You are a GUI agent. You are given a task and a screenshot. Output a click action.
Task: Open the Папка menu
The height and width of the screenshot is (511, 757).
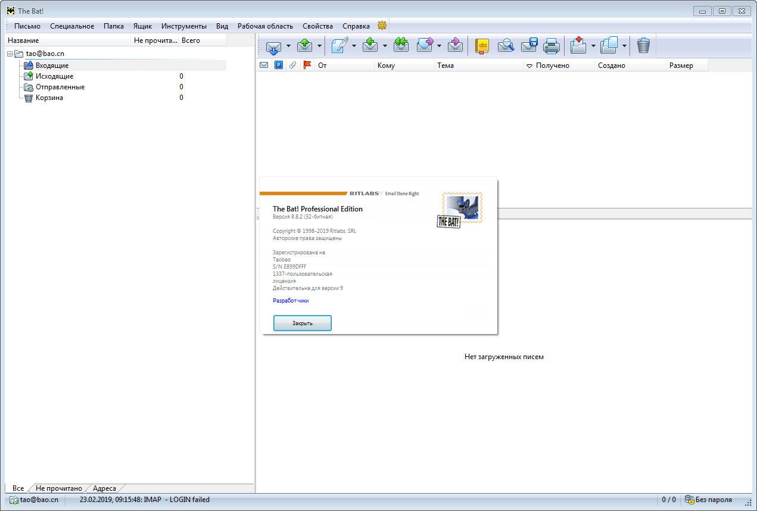point(114,26)
